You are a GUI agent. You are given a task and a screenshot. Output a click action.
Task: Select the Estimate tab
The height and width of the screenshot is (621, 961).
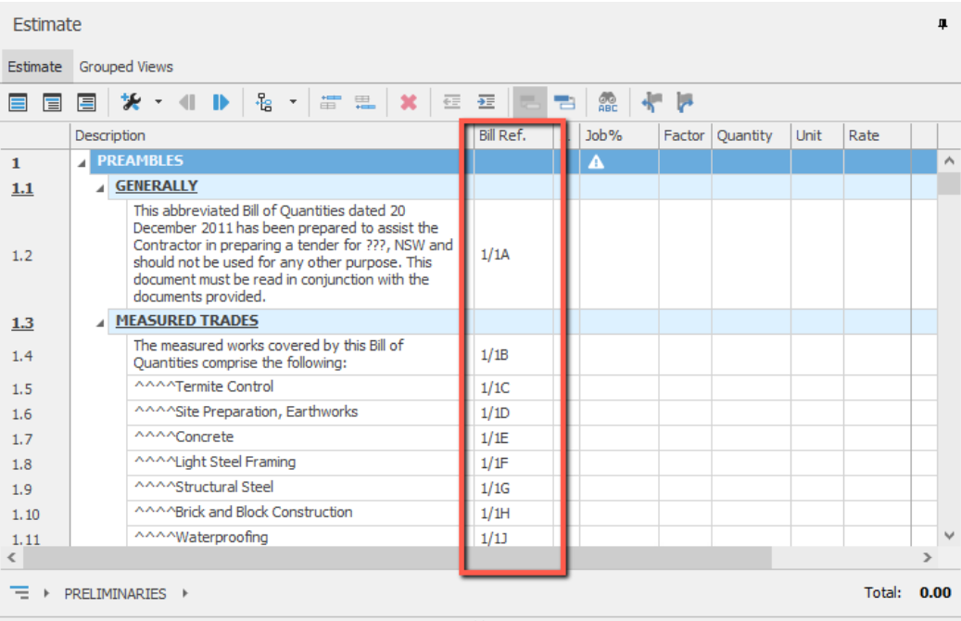point(35,67)
